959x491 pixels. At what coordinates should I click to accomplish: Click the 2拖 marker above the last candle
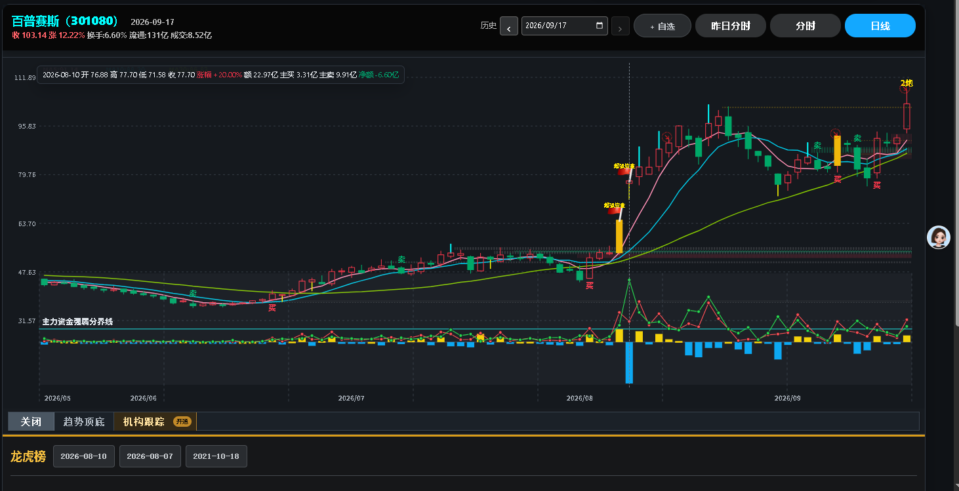tap(906, 83)
